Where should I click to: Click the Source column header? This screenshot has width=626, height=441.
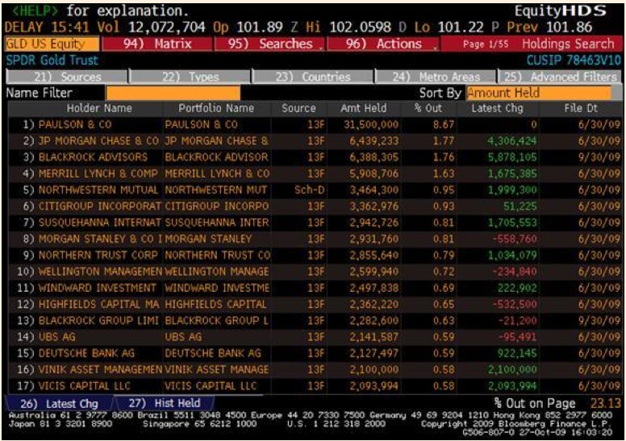(x=298, y=108)
